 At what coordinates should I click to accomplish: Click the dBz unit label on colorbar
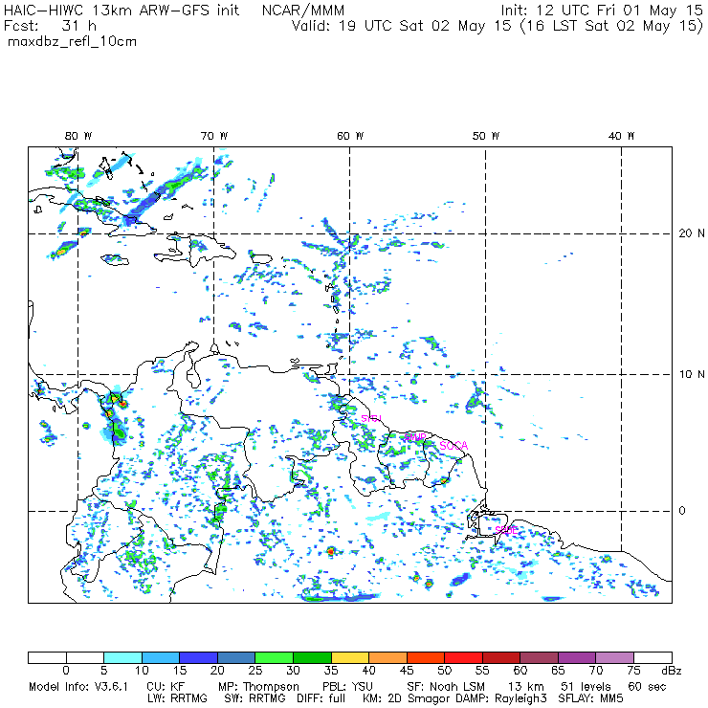point(672,671)
